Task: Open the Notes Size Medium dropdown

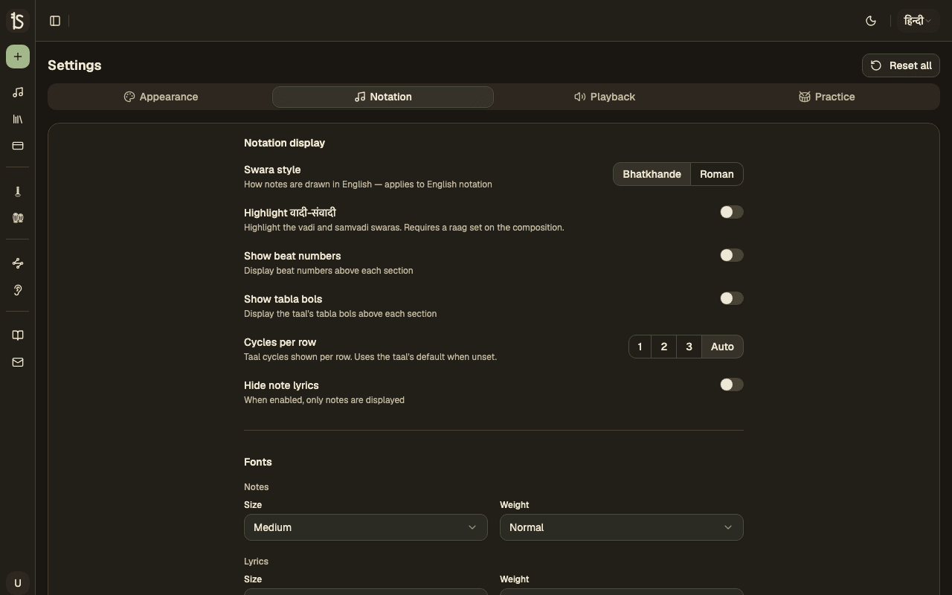Action: click(x=366, y=527)
